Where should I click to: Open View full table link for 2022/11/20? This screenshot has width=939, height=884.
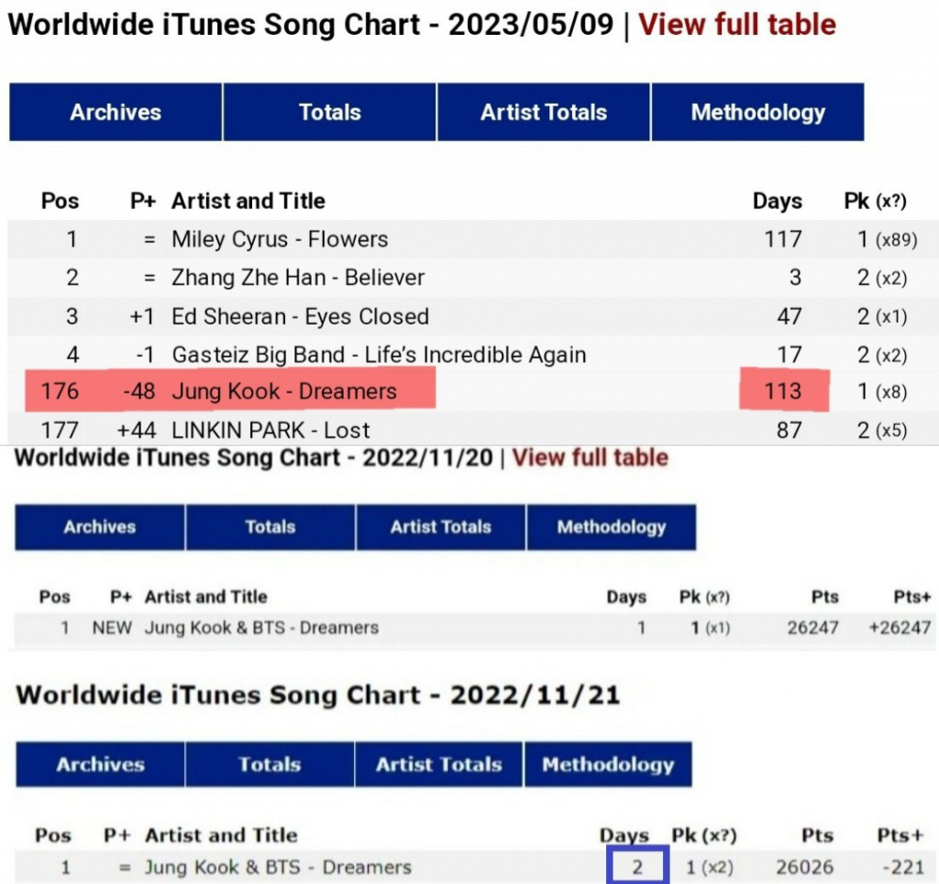tap(590, 458)
